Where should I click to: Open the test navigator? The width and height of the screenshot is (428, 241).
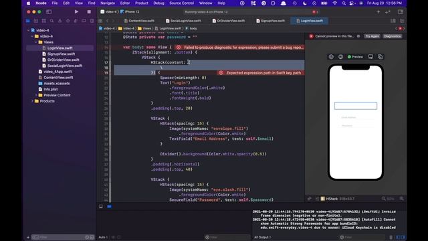[68, 21]
